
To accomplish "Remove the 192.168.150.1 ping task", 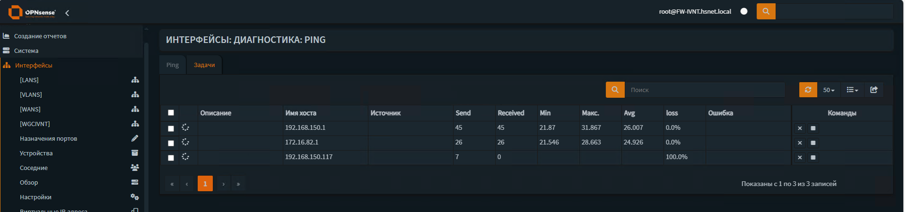I will click(x=800, y=128).
